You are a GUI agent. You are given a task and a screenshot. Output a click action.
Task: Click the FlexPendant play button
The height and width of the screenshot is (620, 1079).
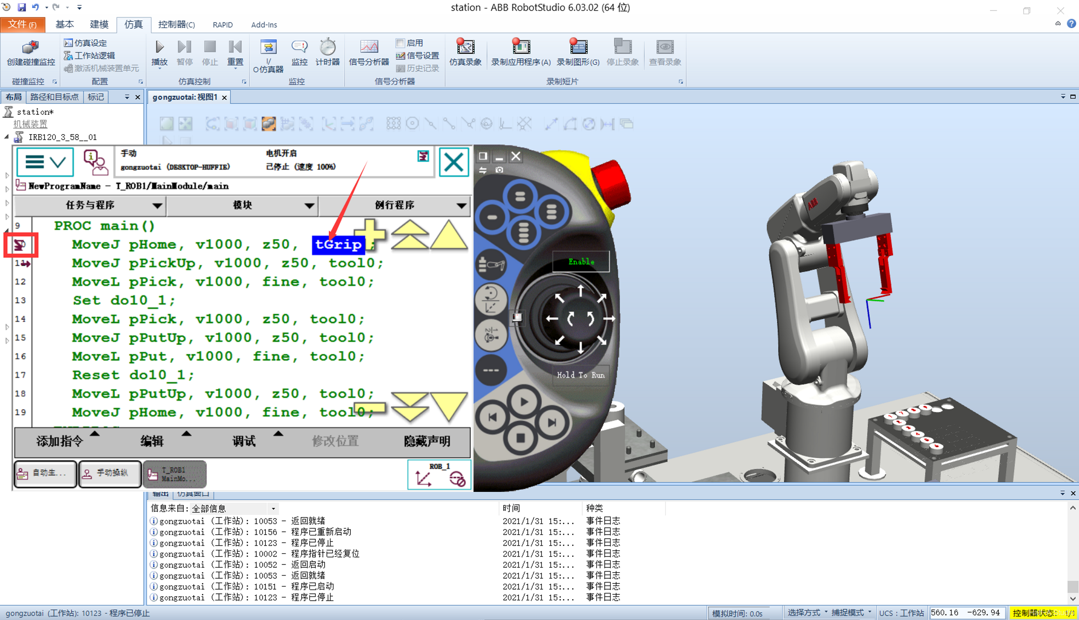[x=523, y=402]
